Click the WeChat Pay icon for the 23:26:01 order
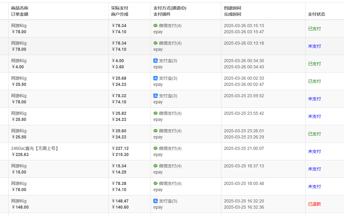 (156, 131)
